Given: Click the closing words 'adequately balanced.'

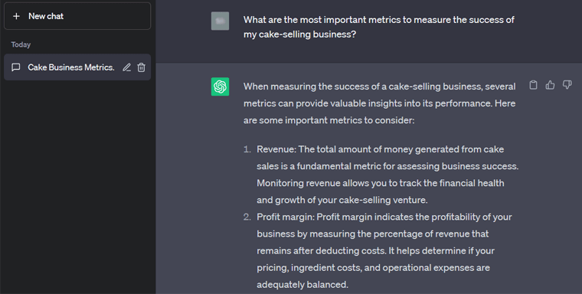Looking at the screenshot, I should click(x=302, y=285).
